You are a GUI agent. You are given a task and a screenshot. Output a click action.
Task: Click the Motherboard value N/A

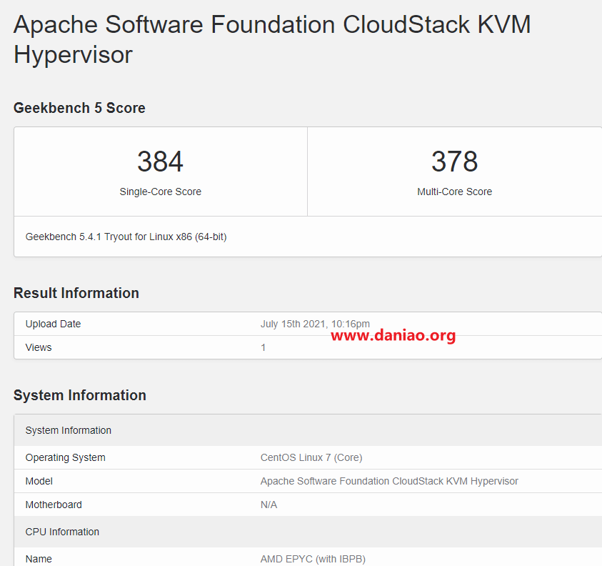pyautogui.click(x=269, y=505)
